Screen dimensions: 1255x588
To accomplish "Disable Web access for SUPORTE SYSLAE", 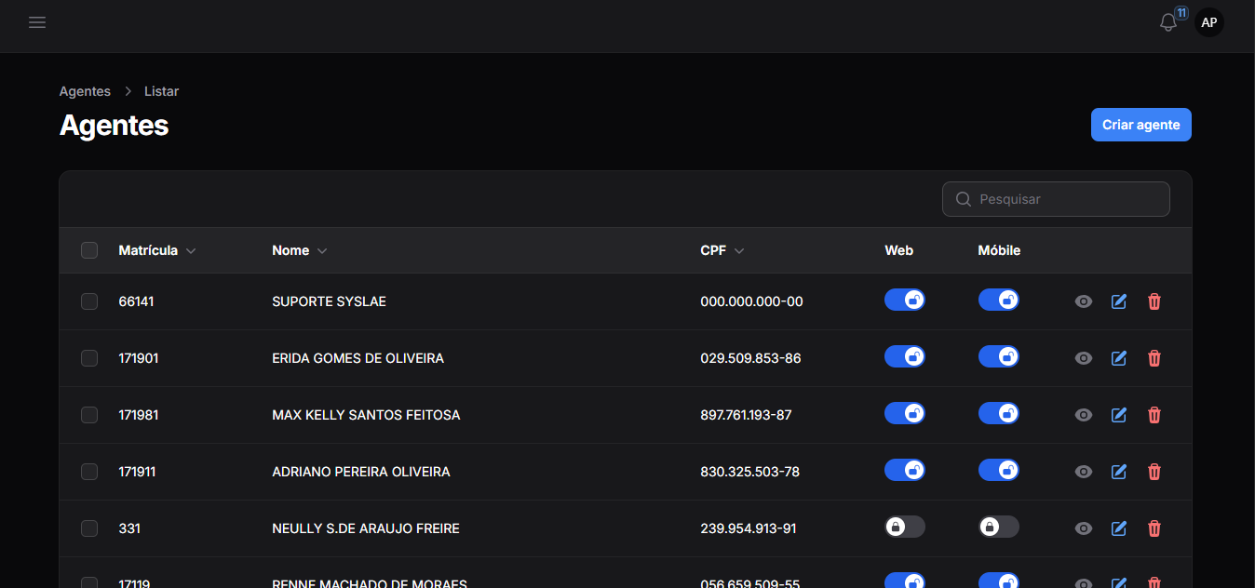I will [904, 300].
